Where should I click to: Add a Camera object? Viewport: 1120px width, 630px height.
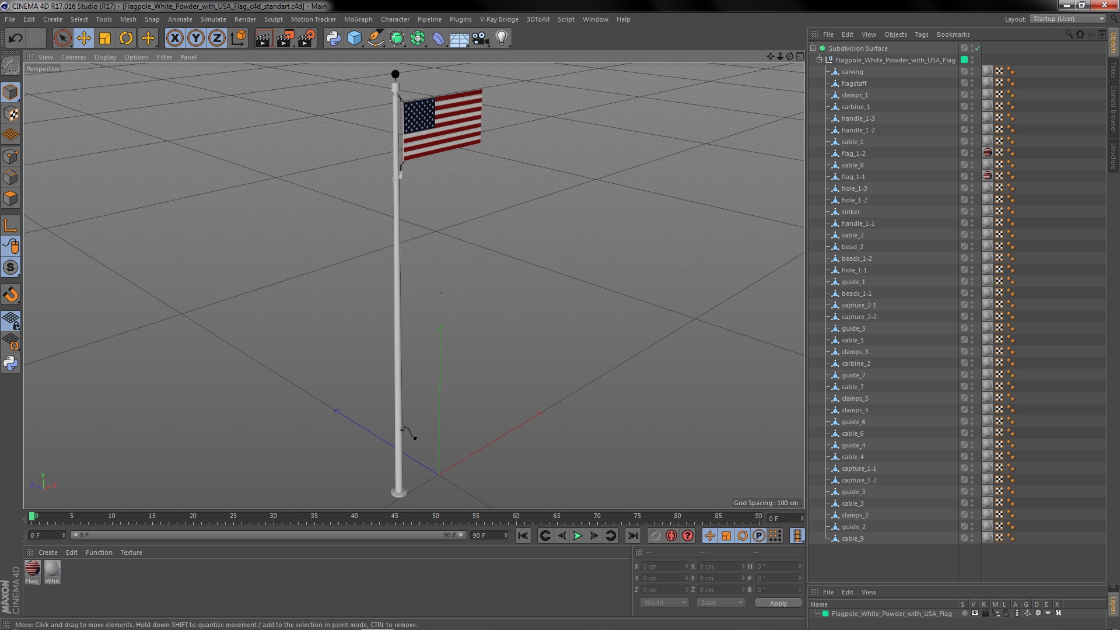[x=481, y=38]
